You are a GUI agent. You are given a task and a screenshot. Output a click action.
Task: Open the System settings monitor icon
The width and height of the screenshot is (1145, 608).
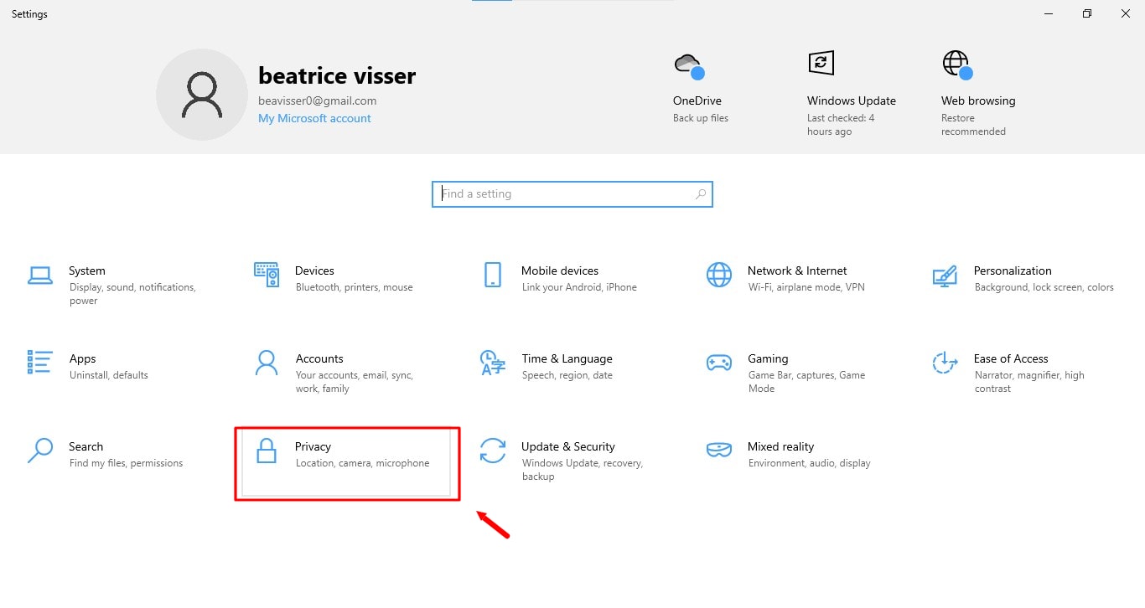click(x=40, y=275)
